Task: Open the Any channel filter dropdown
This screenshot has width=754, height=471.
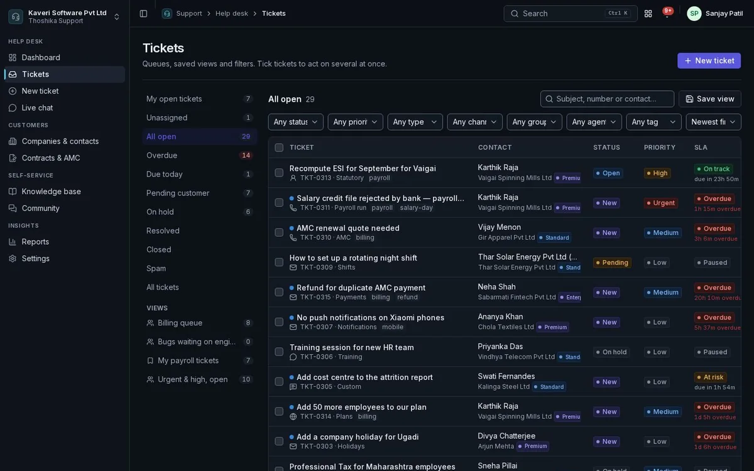Action: point(475,122)
